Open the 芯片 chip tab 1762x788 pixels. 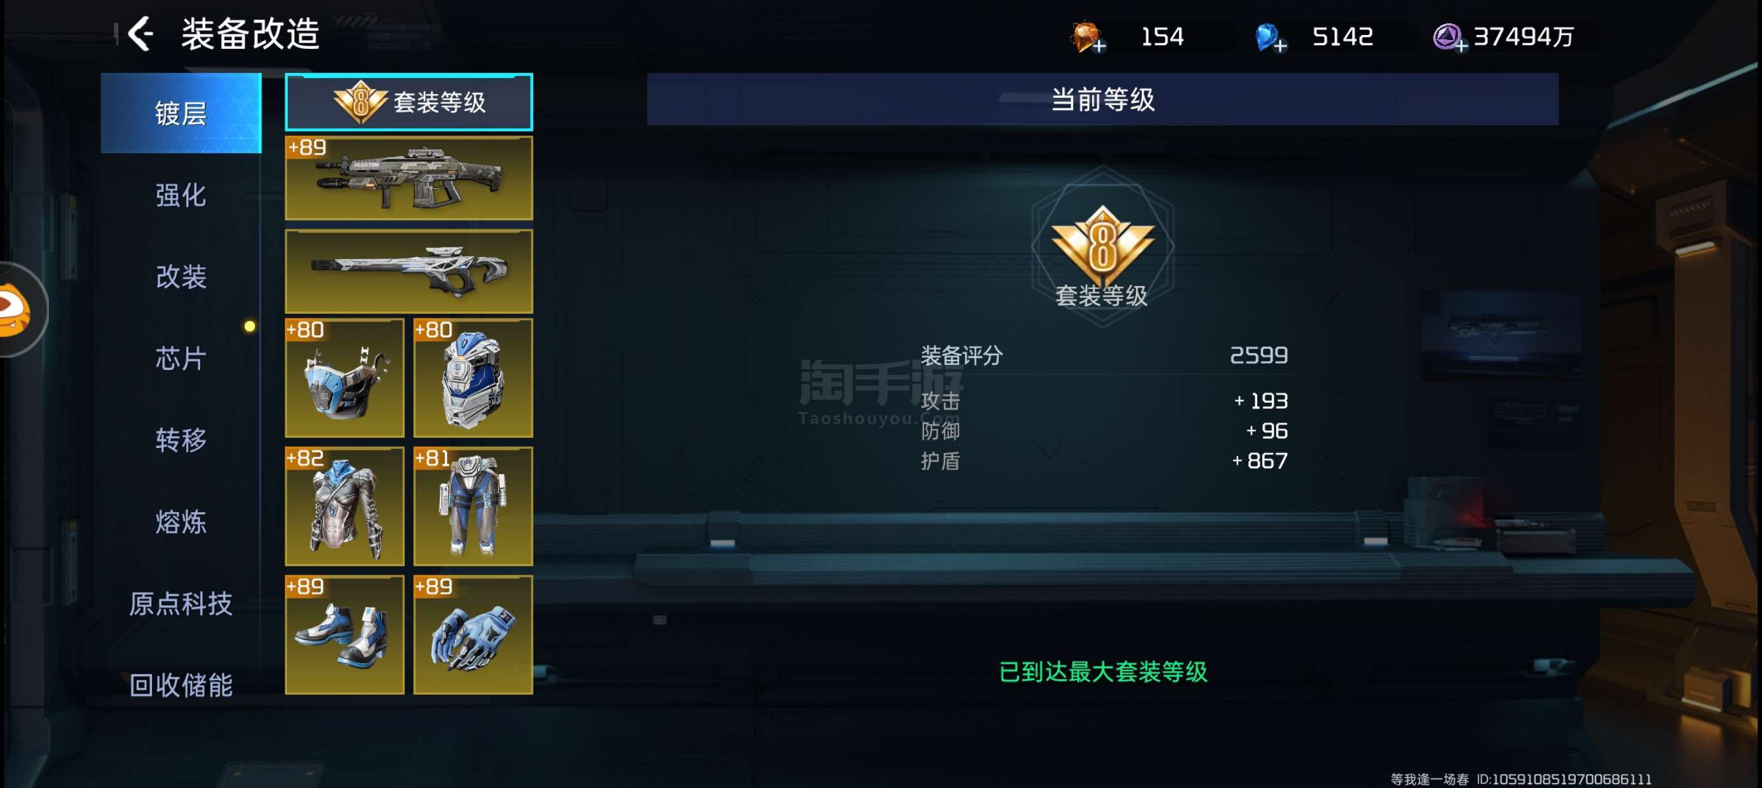point(181,358)
